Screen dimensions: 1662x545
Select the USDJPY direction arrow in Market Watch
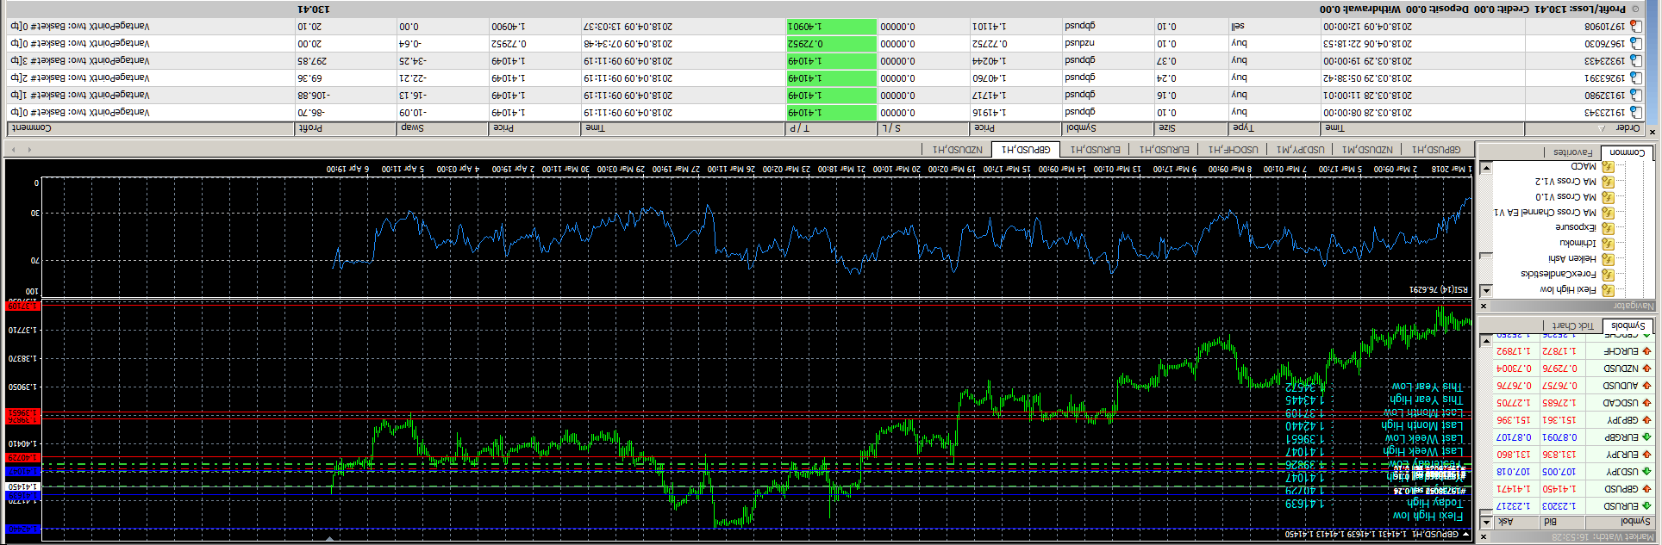[x=1646, y=472]
